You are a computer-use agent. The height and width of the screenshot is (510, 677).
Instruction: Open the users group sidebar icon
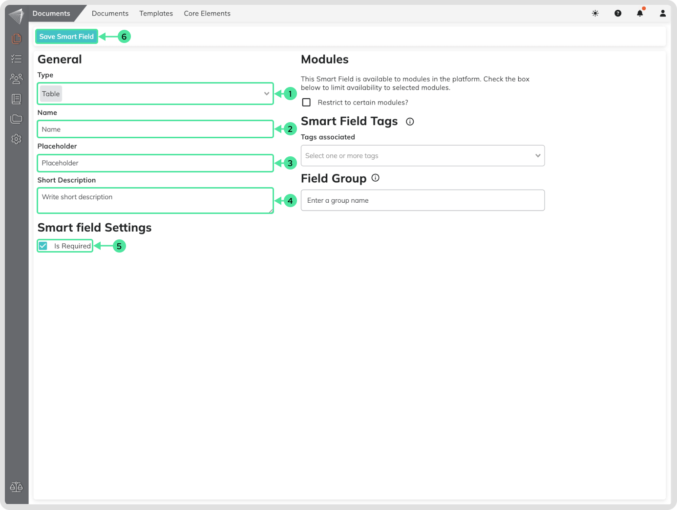16,79
